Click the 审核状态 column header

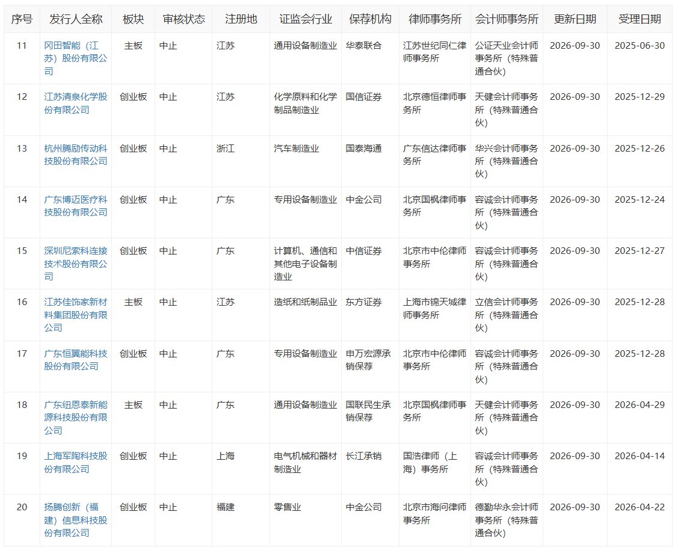click(x=183, y=19)
